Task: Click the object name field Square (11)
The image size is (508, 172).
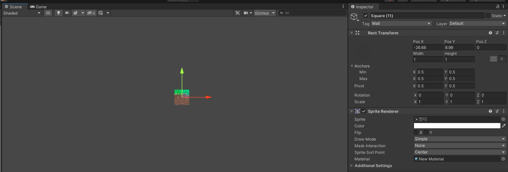Action: 427,16
